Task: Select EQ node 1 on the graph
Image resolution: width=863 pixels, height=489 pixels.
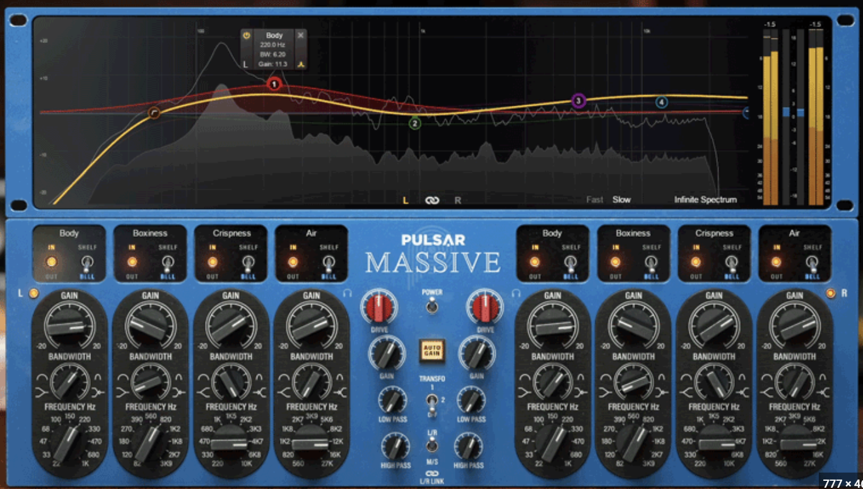Action: [x=274, y=84]
